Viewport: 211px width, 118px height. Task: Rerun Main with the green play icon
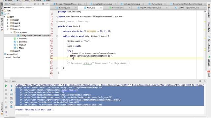coord(6,86)
